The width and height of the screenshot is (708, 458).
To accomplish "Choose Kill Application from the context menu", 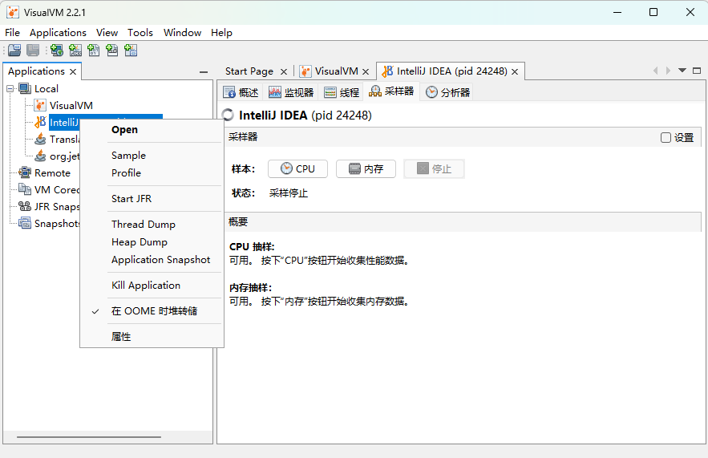I will (x=152, y=285).
